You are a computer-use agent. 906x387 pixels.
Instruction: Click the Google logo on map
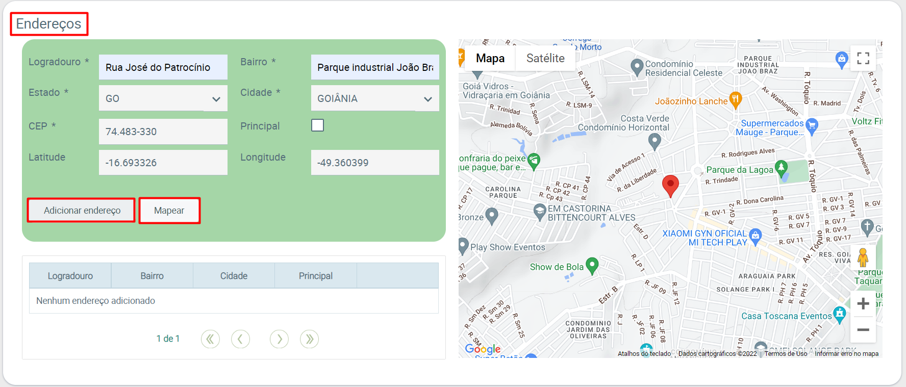pyautogui.click(x=483, y=349)
